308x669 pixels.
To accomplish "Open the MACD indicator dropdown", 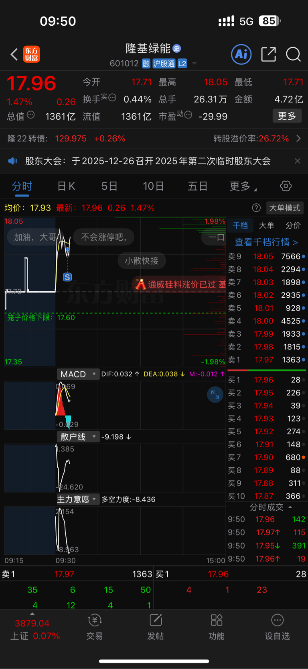I will pyautogui.click(x=78, y=374).
